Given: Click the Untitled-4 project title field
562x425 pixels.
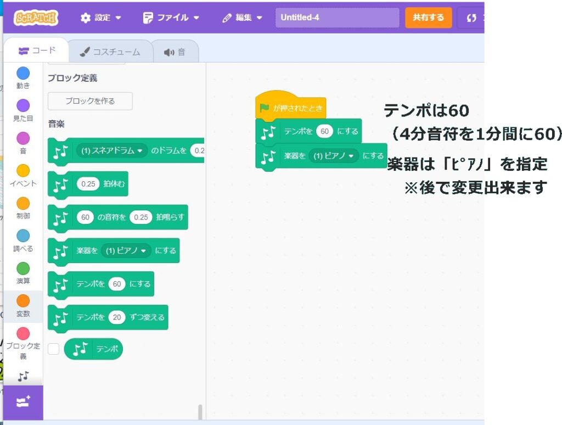Looking at the screenshot, I should [x=337, y=18].
